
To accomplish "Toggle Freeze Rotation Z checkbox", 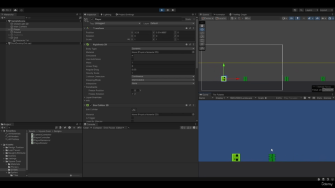I will [132, 94].
